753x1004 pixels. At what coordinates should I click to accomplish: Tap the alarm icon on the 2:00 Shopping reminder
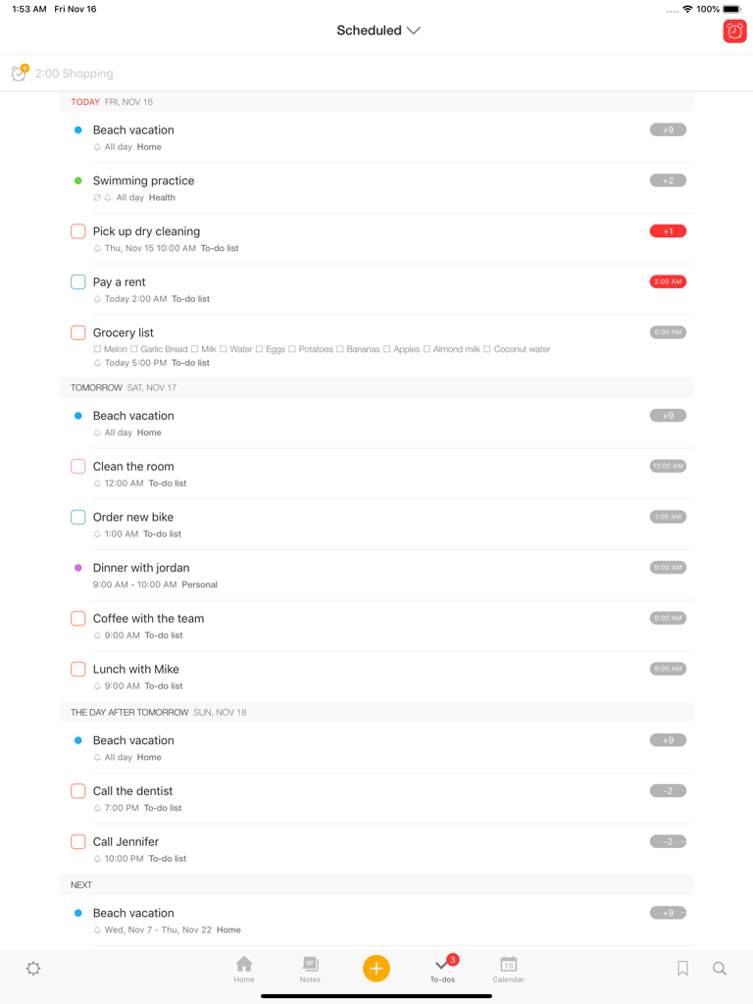pyautogui.click(x=18, y=73)
